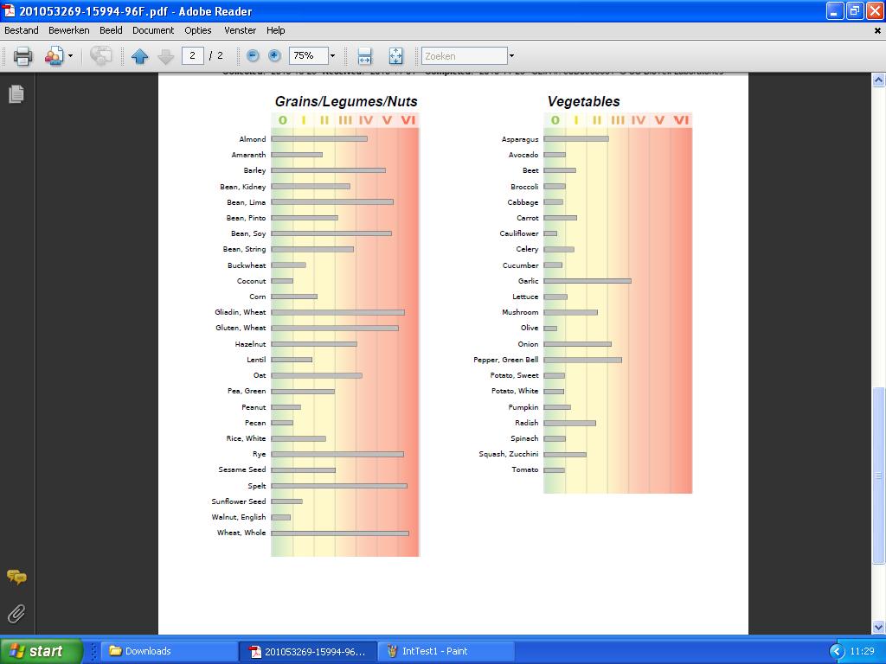Click the Wheat, Whole label
Screen dimensions: 886x664
tap(241, 533)
